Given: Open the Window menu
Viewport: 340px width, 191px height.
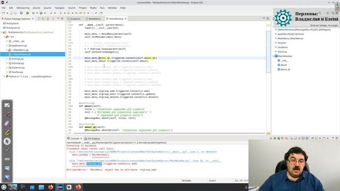Looking at the screenshot, I should pos(112,8).
